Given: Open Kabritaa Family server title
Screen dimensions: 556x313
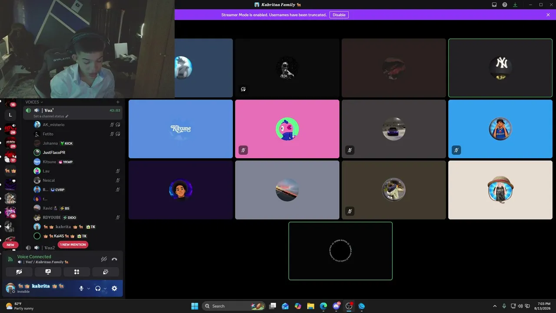Looking at the screenshot, I should coord(278,5).
